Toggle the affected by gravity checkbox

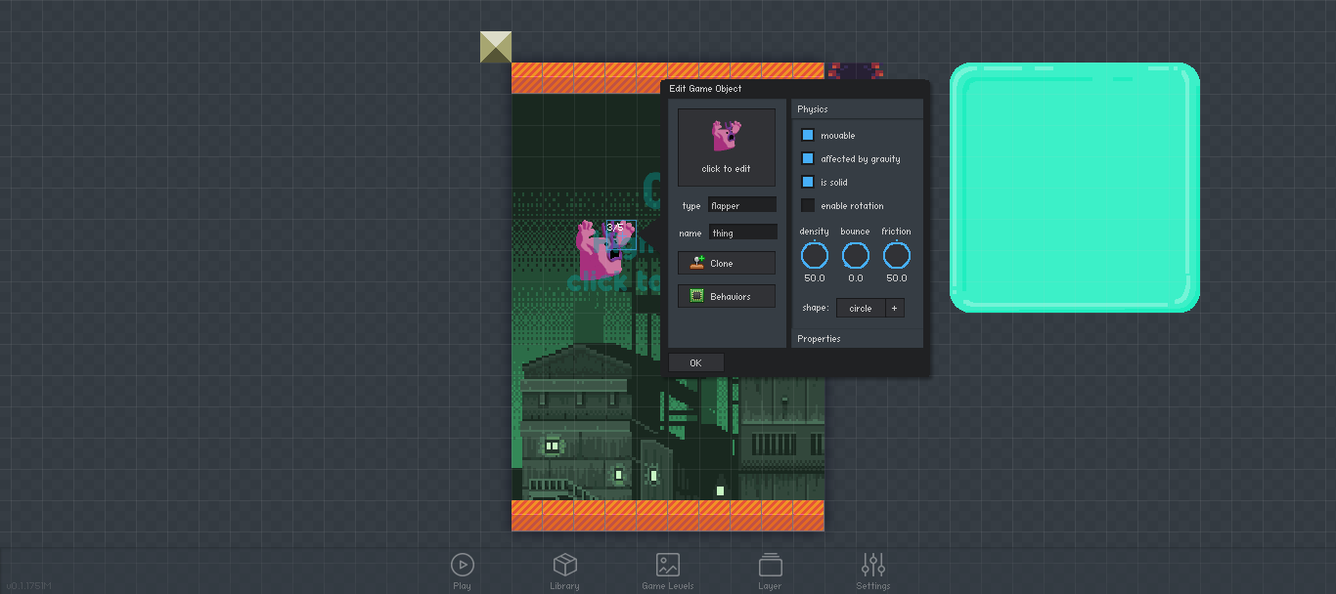[x=808, y=158]
